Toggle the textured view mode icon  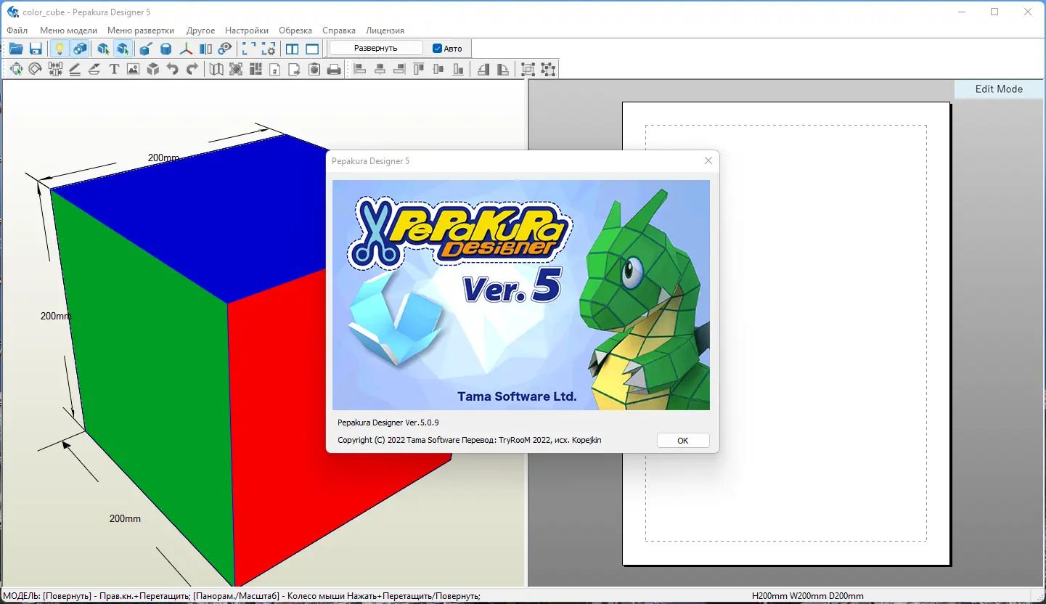pyautogui.click(x=81, y=49)
